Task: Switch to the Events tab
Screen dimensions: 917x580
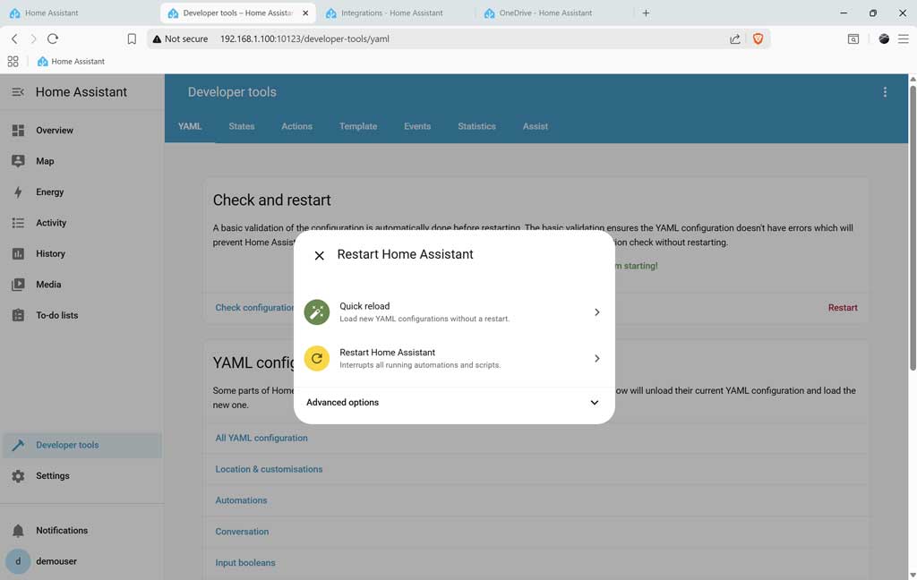Action: [x=417, y=126]
